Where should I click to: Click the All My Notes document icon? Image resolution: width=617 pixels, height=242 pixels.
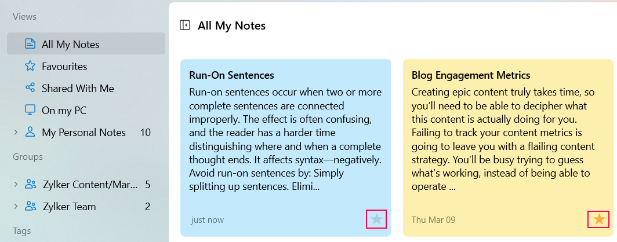(x=30, y=44)
